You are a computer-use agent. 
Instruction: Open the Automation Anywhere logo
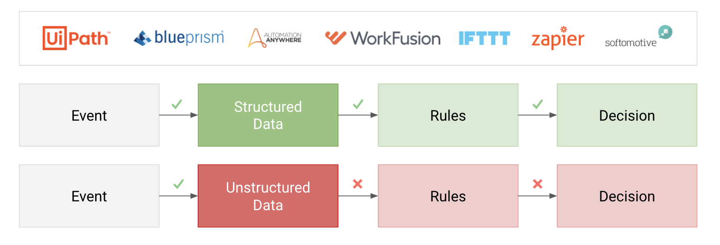(275, 39)
